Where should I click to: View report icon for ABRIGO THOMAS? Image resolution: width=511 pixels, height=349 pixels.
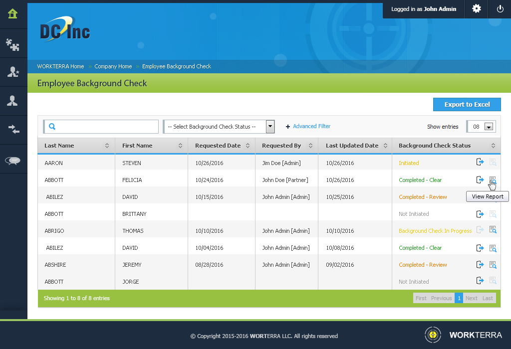pos(493,230)
